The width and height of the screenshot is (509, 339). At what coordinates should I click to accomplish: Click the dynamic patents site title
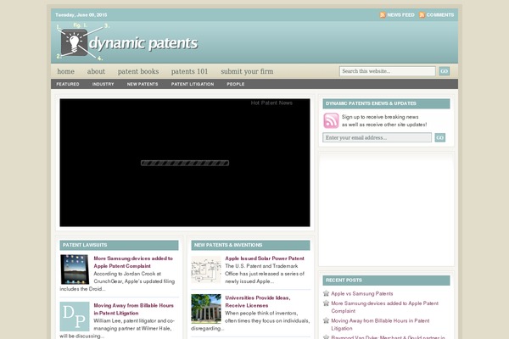pyautogui.click(x=143, y=43)
